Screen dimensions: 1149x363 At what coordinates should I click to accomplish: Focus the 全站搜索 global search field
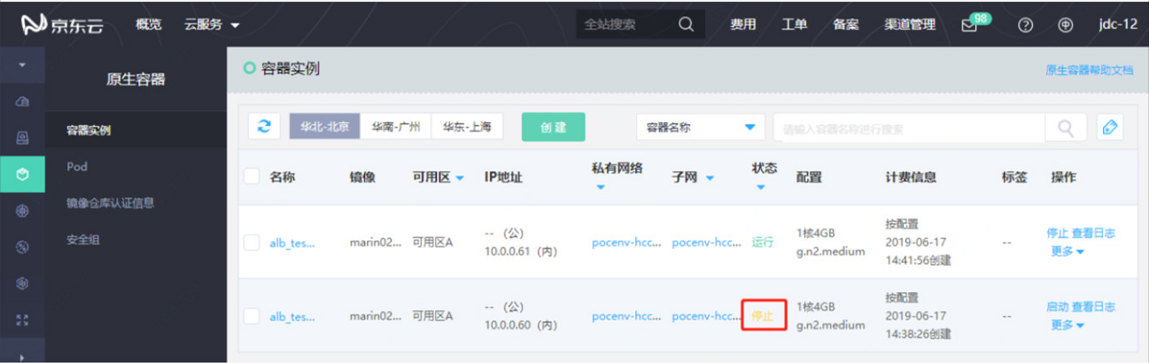click(x=625, y=24)
